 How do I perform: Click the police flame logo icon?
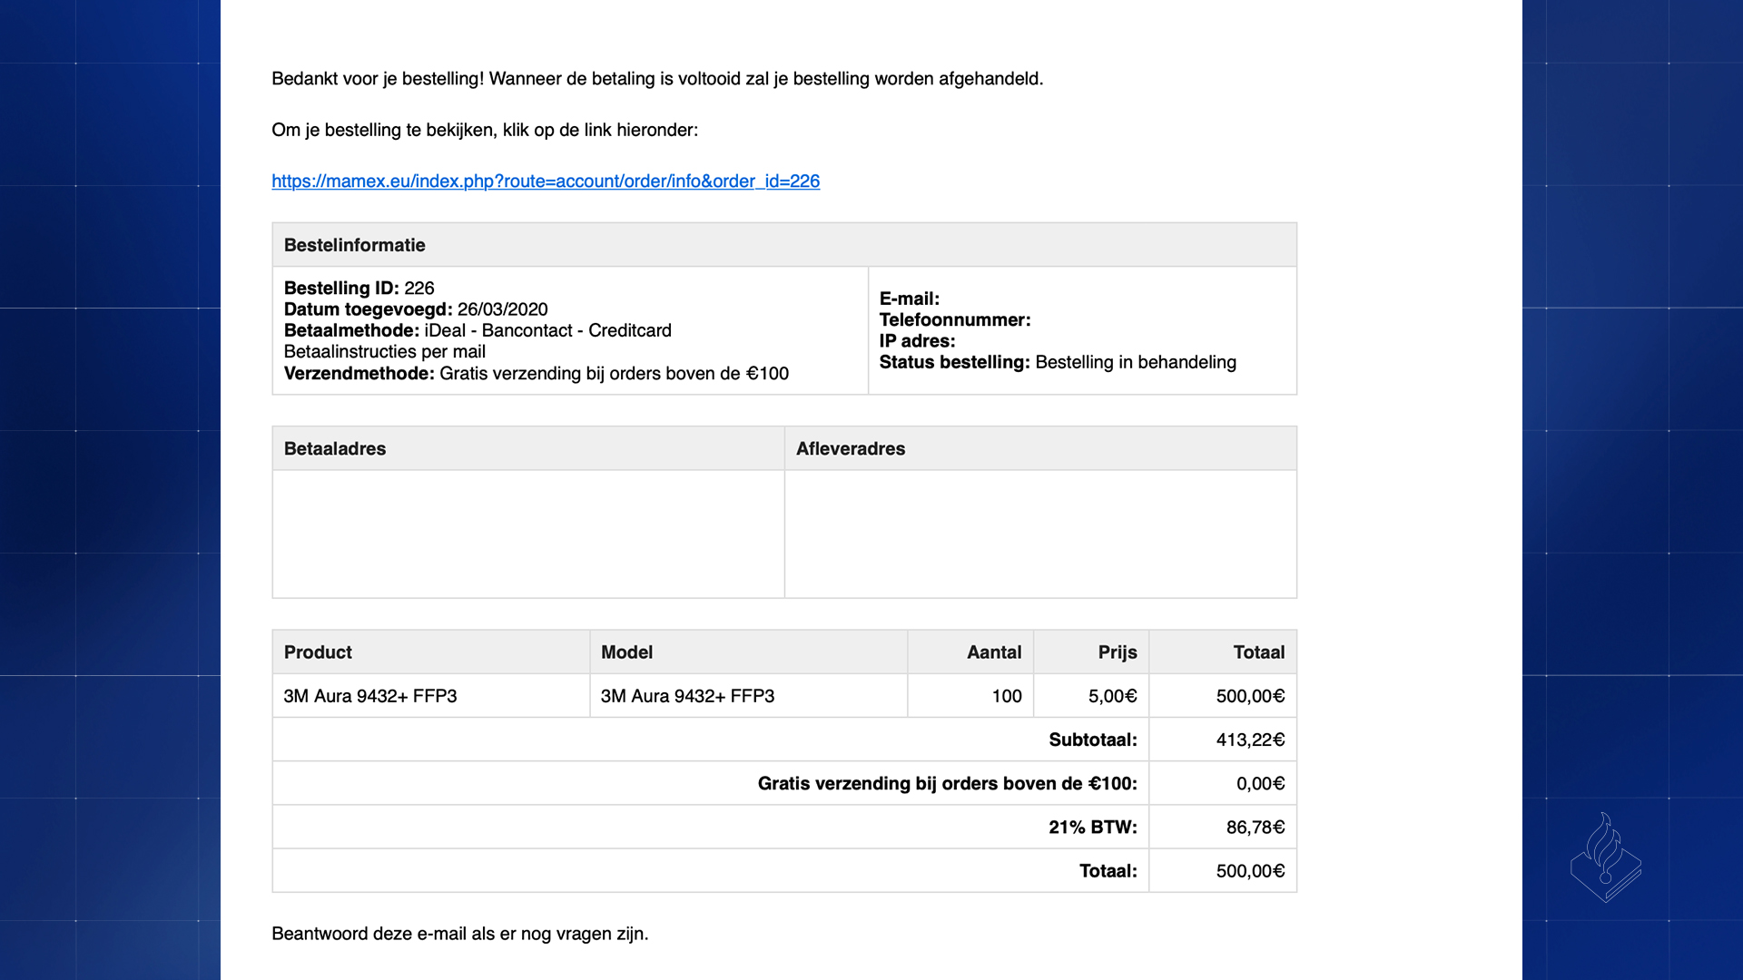(1605, 857)
